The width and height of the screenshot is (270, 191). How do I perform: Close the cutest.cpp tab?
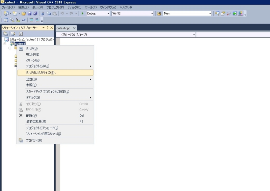pyautogui.click(x=74, y=28)
